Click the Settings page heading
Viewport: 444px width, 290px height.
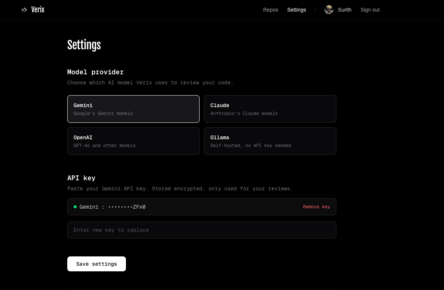tap(84, 45)
